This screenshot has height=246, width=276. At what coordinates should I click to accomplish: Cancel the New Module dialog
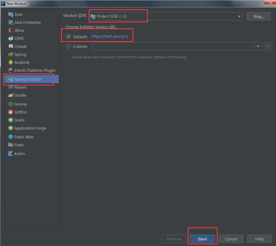(231, 239)
